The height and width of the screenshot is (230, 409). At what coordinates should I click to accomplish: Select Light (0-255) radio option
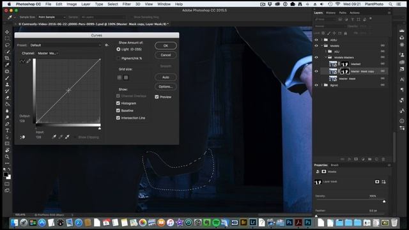118,49
